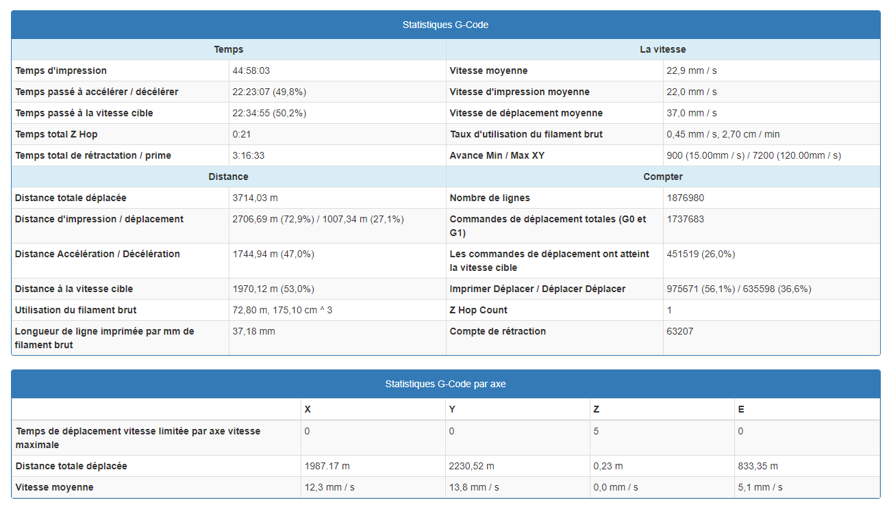This screenshot has width=889, height=509.
Task: Click the 'Z Hop Count' label
Action: (479, 310)
